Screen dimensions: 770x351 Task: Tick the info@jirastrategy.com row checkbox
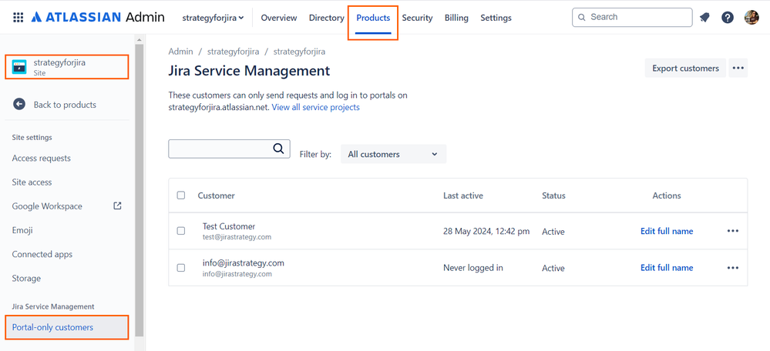coord(180,268)
